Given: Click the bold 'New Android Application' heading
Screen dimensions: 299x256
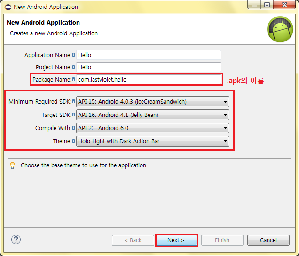Looking at the screenshot, I should [43, 22].
